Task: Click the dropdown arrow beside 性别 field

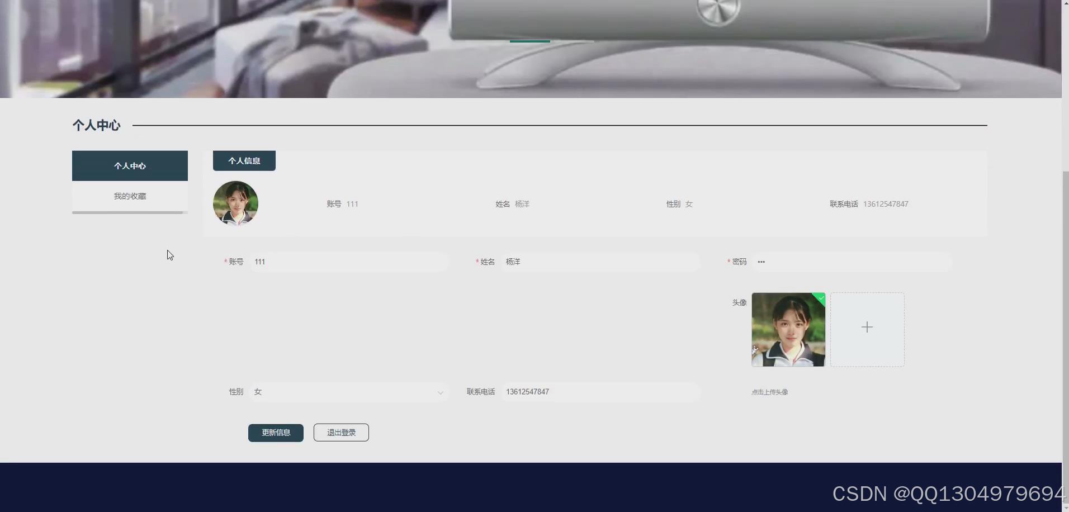Action: [441, 392]
